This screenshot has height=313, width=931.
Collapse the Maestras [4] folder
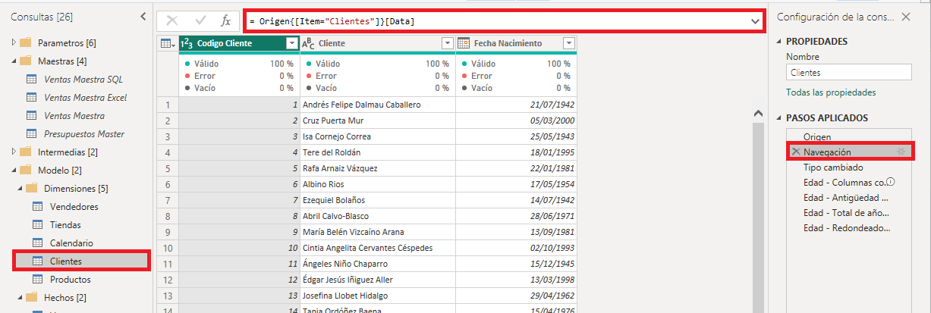(x=13, y=61)
